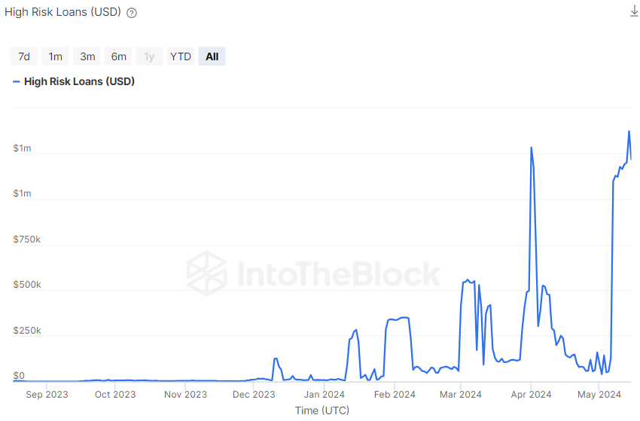Screen dimensions: 640x421
Task: Choose the 3m range button
Action: pos(87,56)
